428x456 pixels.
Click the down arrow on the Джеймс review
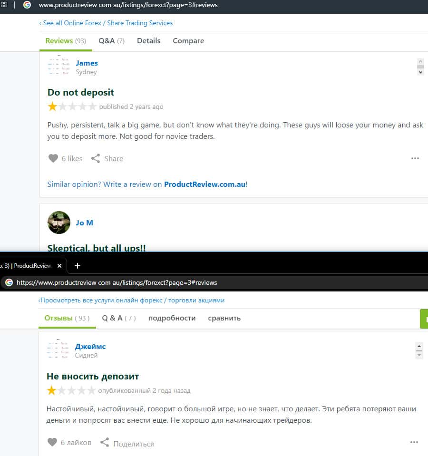(x=419, y=355)
